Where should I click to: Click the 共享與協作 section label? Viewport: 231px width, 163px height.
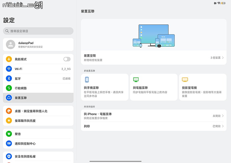[89, 107]
